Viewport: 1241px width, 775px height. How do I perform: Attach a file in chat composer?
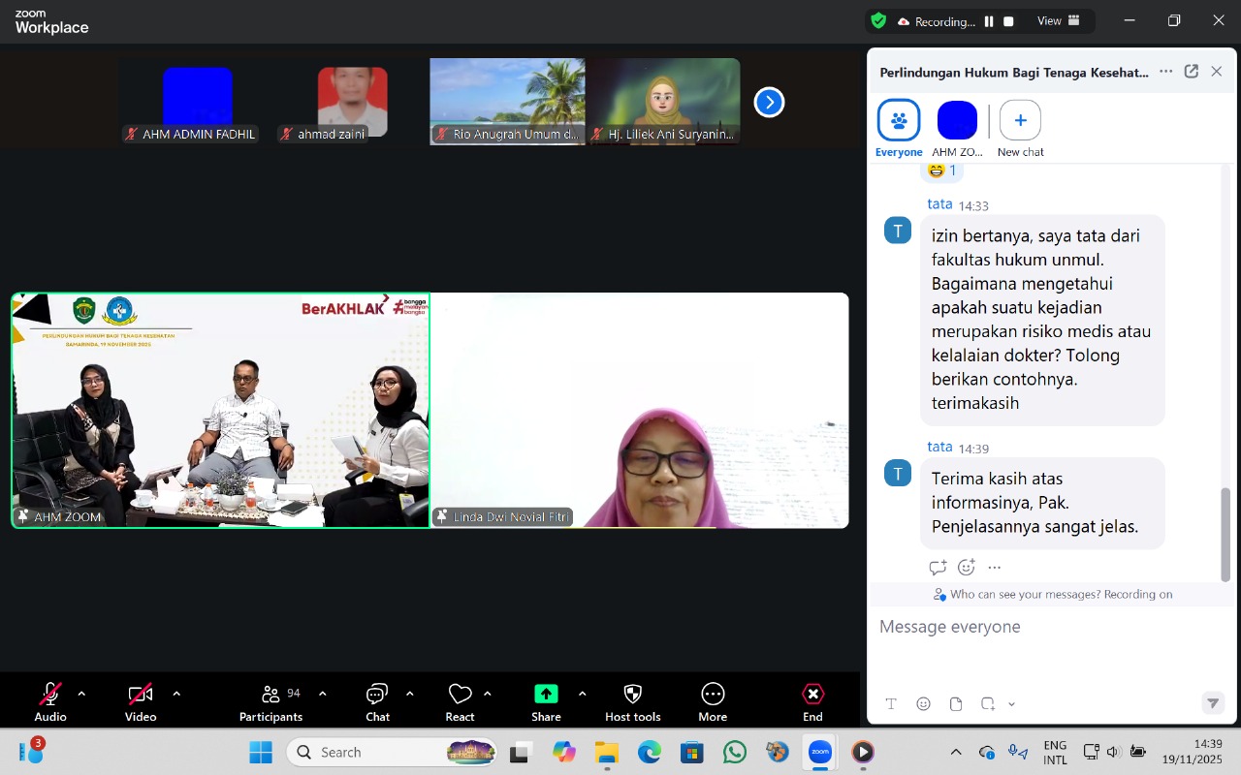(956, 704)
